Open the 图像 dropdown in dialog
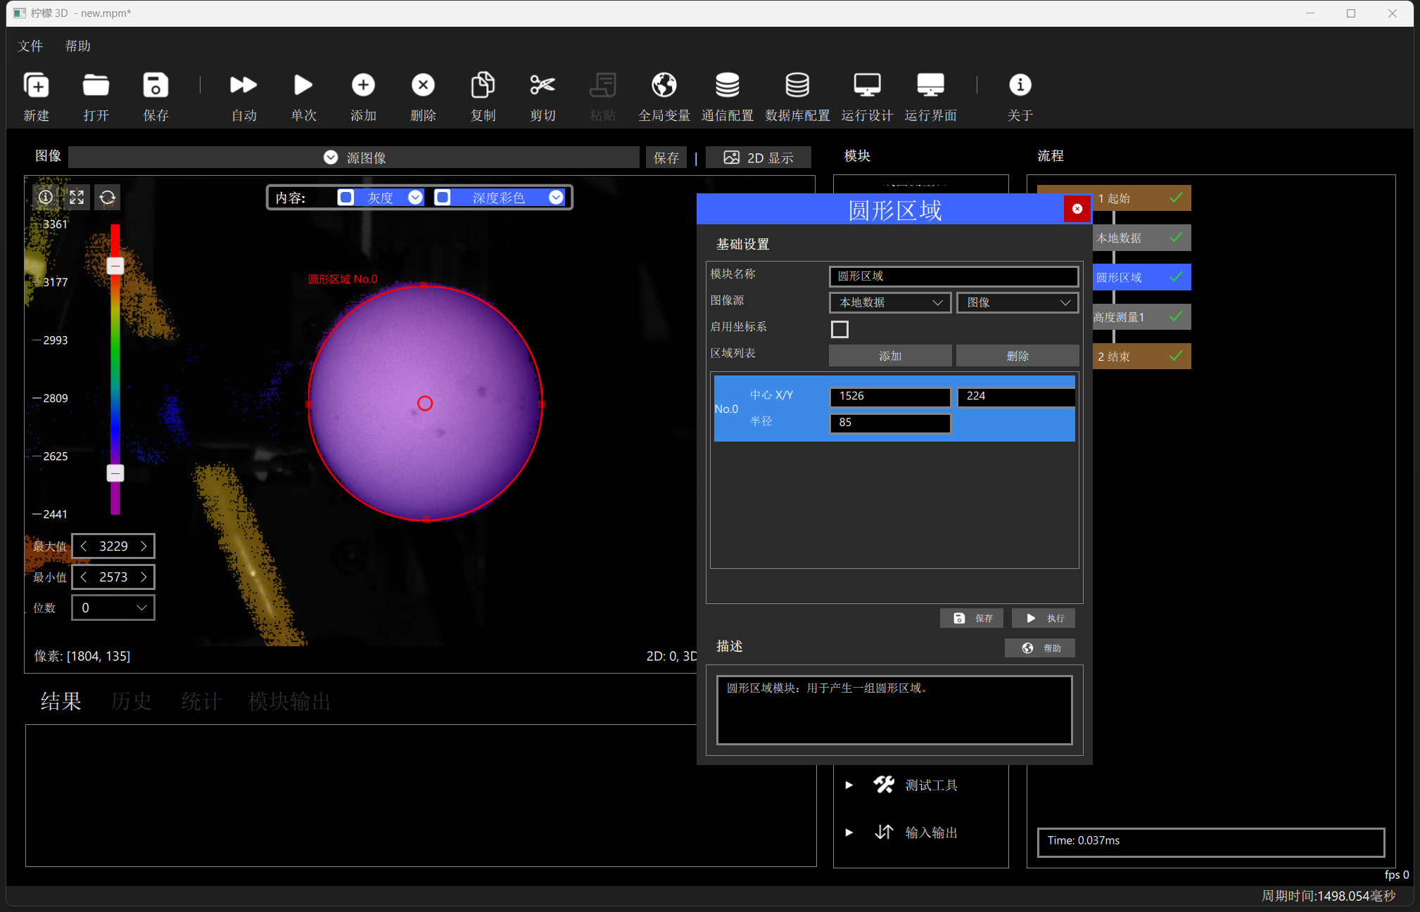 [1018, 302]
